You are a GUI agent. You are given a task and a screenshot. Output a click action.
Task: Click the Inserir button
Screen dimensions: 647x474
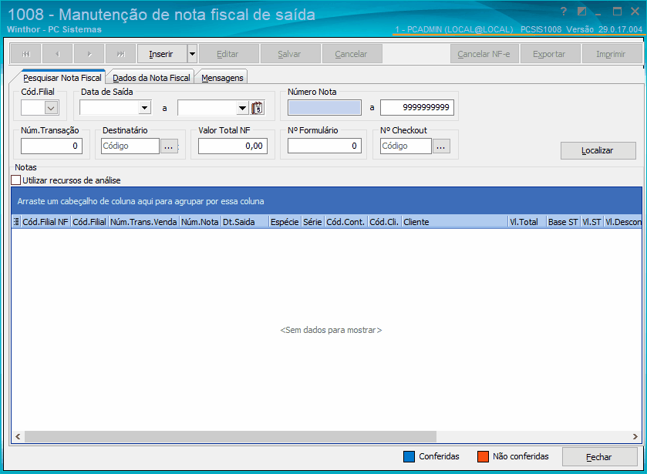pos(161,54)
